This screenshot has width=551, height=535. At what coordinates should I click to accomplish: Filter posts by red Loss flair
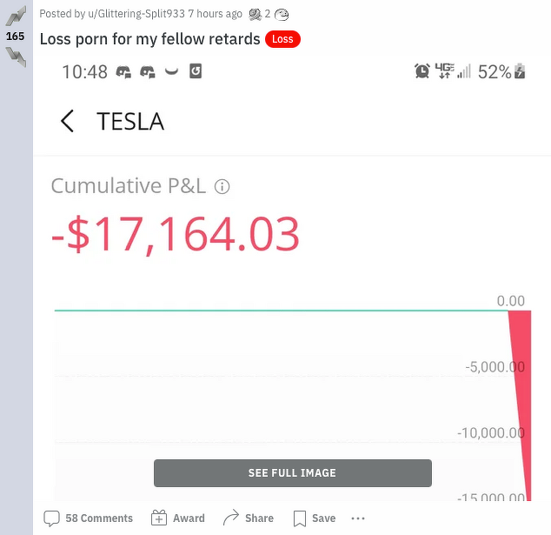(282, 39)
